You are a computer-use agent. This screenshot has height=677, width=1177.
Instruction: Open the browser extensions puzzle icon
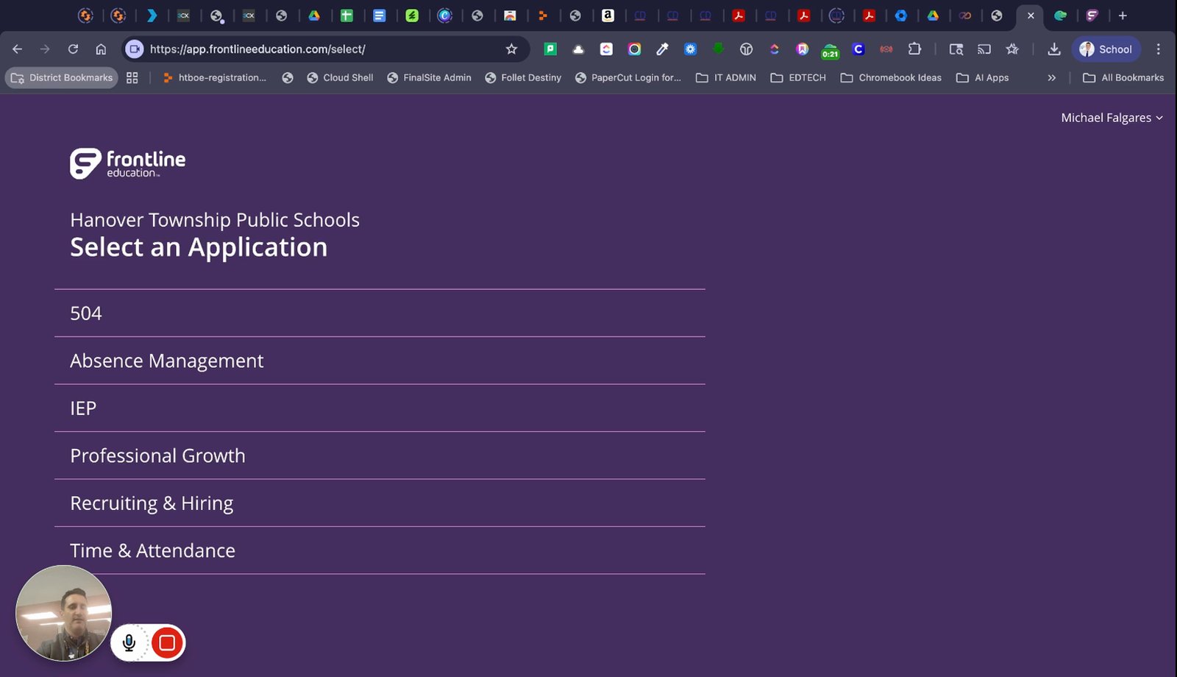tap(914, 49)
